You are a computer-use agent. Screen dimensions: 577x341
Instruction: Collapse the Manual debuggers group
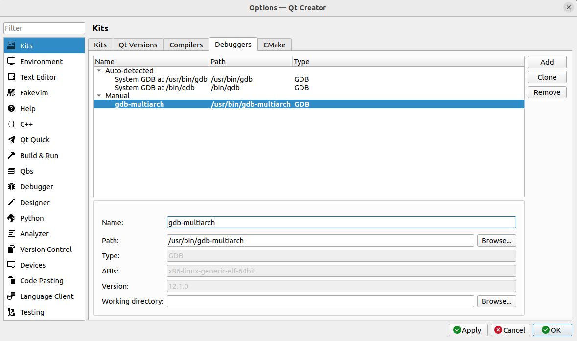pyautogui.click(x=99, y=95)
